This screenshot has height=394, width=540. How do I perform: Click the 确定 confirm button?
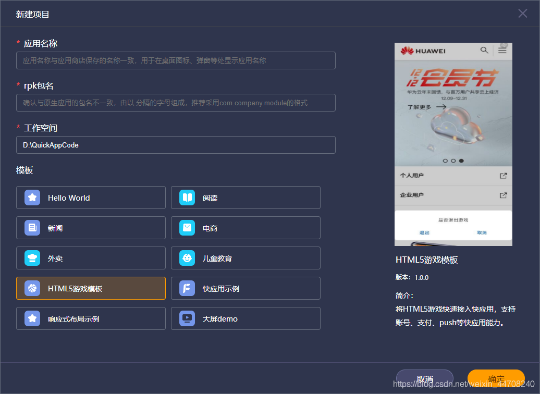coord(496,379)
